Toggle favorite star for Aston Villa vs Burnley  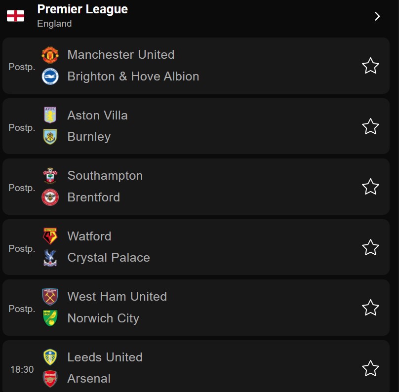click(x=370, y=126)
